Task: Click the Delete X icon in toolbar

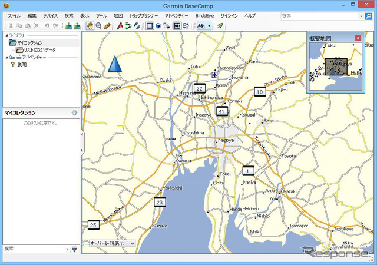Action: [37, 25]
